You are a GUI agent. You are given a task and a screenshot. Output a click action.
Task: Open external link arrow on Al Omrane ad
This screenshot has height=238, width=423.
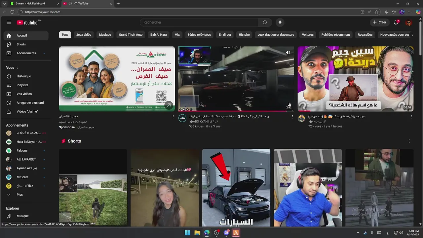point(169,105)
